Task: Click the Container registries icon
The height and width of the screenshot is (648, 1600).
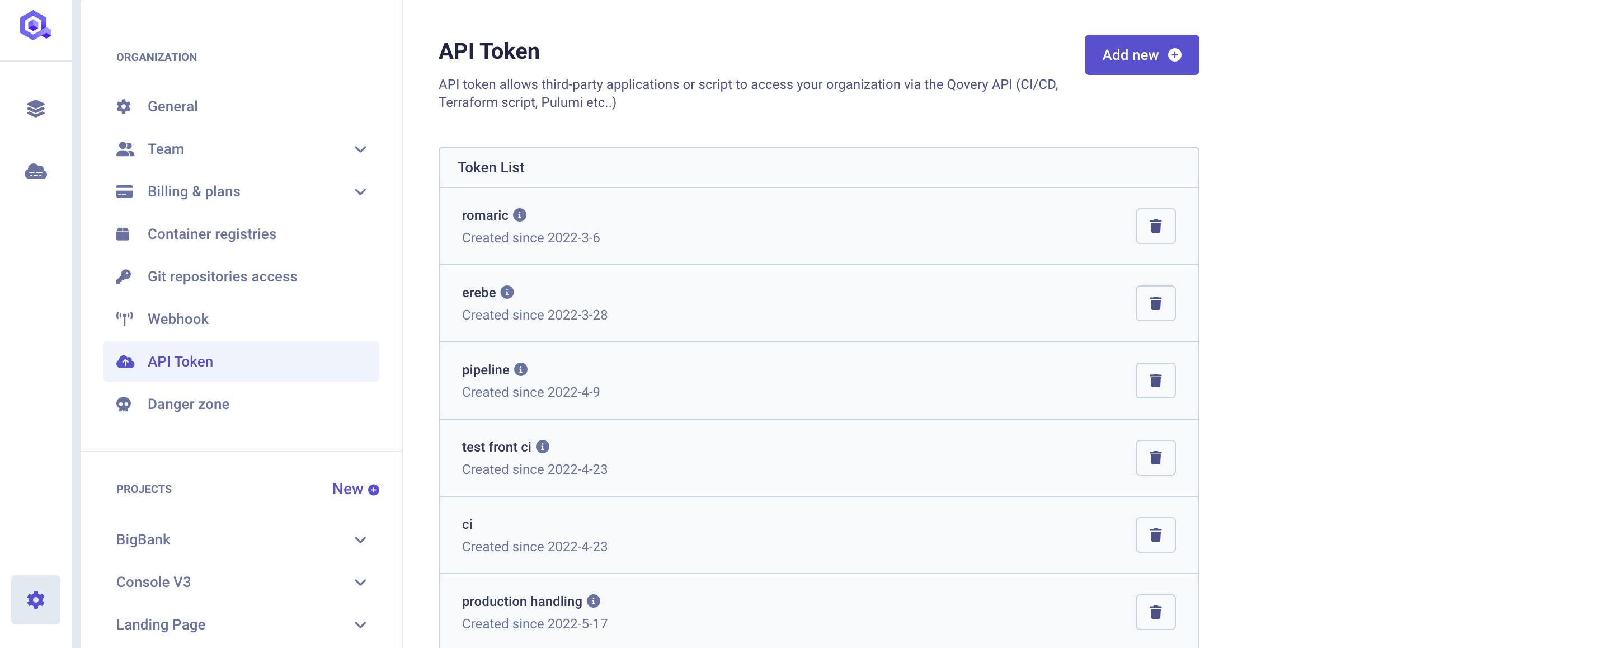Action: 123,234
